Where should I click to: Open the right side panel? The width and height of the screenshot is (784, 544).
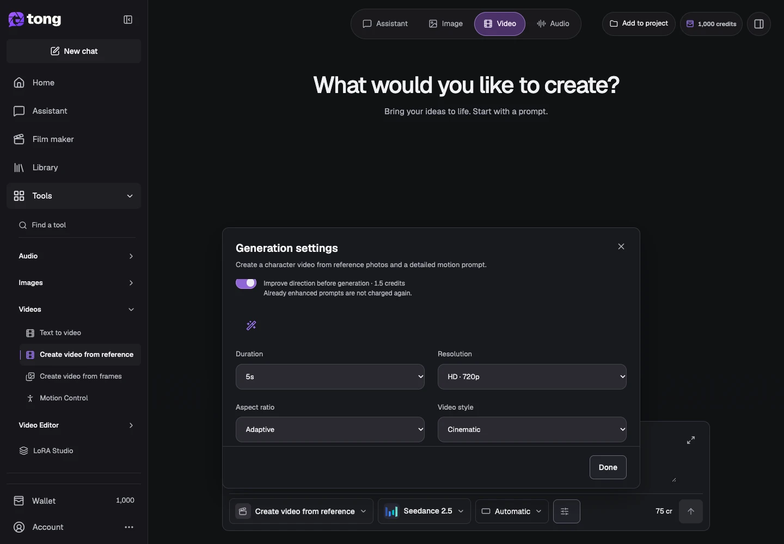point(759,24)
